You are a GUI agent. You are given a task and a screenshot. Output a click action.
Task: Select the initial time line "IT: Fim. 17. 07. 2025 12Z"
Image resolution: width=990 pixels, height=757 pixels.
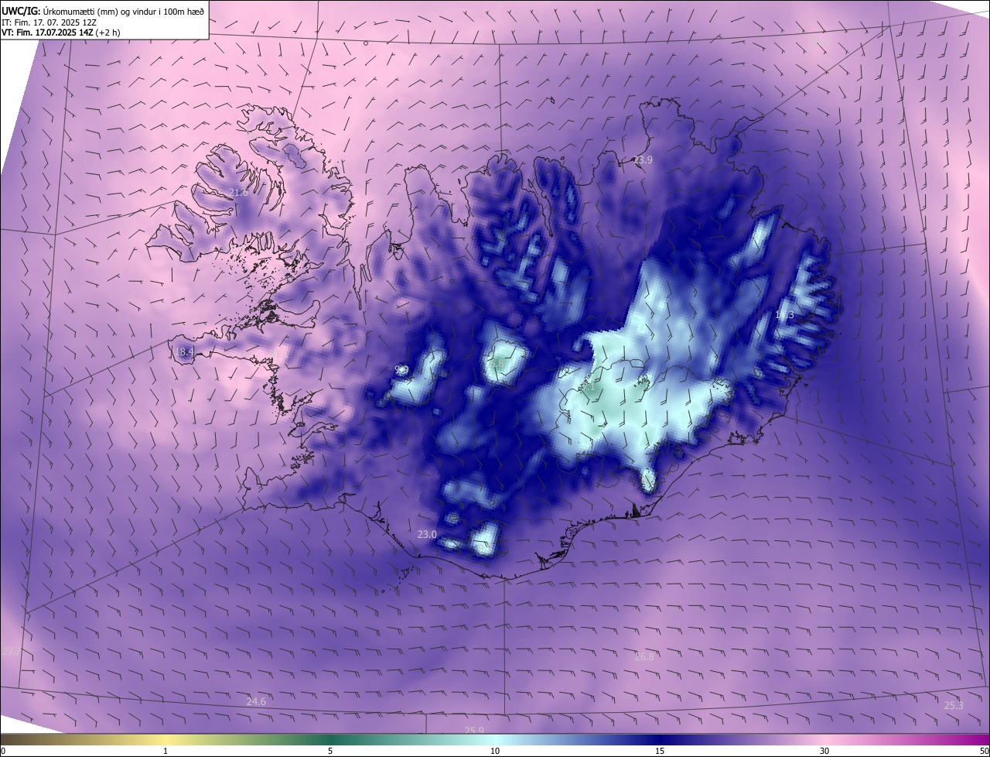[48, 22]
